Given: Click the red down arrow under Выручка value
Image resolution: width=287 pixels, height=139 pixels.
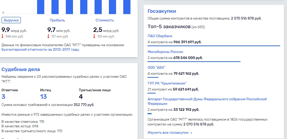Looking at the screenshot, I should pyautogui.click(x=3, y=36).
